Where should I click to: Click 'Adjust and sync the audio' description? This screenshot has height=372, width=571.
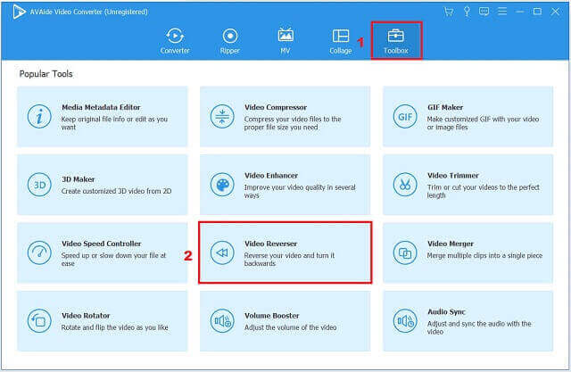tap(479, 327)
